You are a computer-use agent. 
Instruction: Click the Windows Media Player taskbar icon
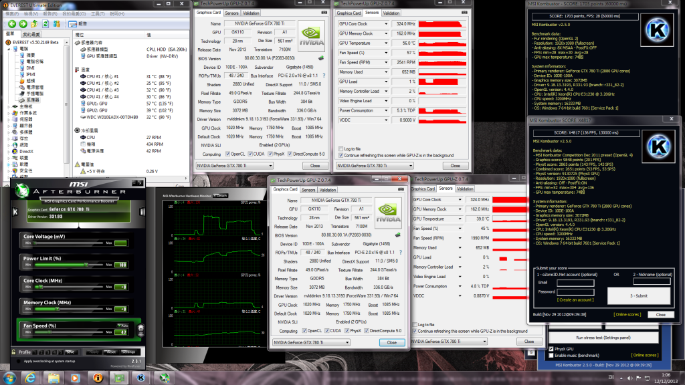click(x=74, y=377)
